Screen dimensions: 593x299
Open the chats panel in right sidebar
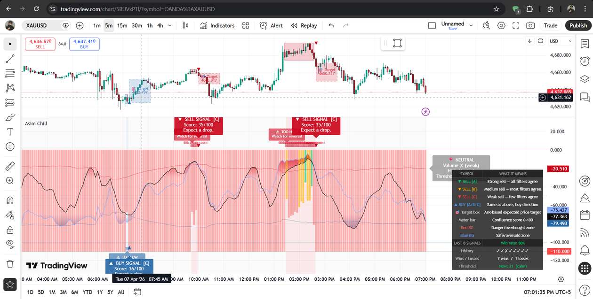click(x=585, y=97)
